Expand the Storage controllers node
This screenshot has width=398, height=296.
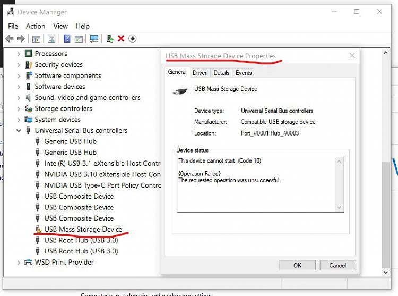(x=19, y=109)
